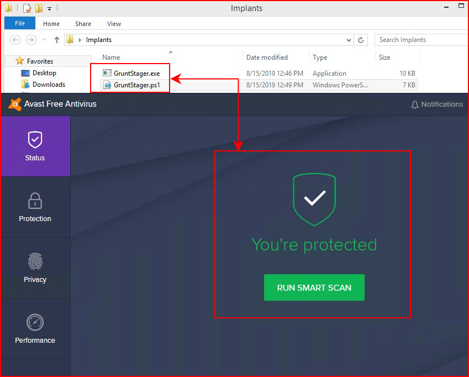469x377 pixels.
Task: Open the recent locations dropdown arrow
Action: (44, 40)
